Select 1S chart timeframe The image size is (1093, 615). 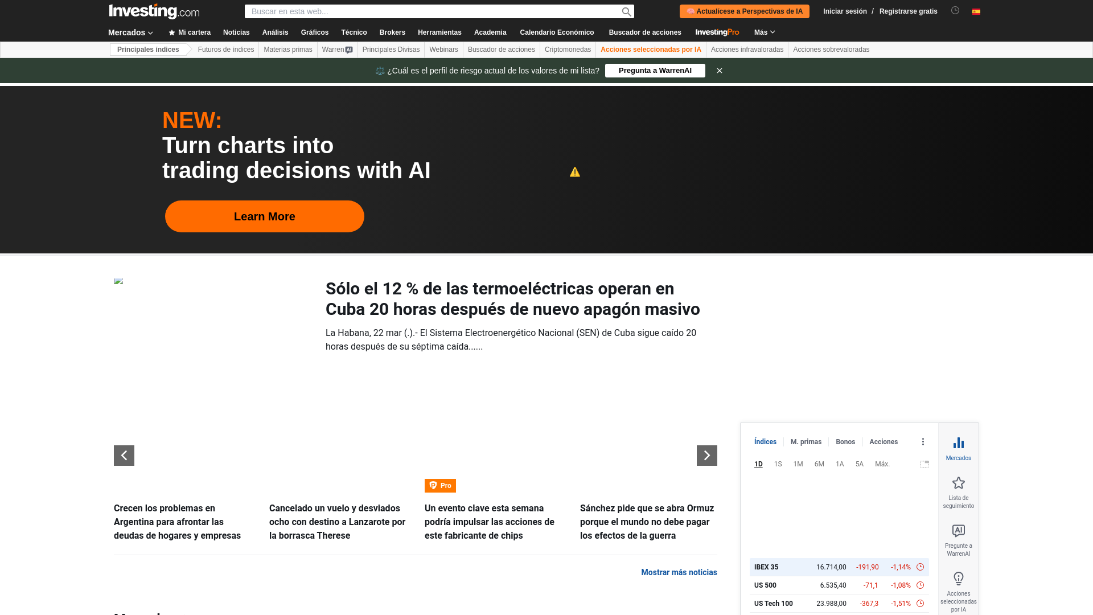click(x=778, y=464)
